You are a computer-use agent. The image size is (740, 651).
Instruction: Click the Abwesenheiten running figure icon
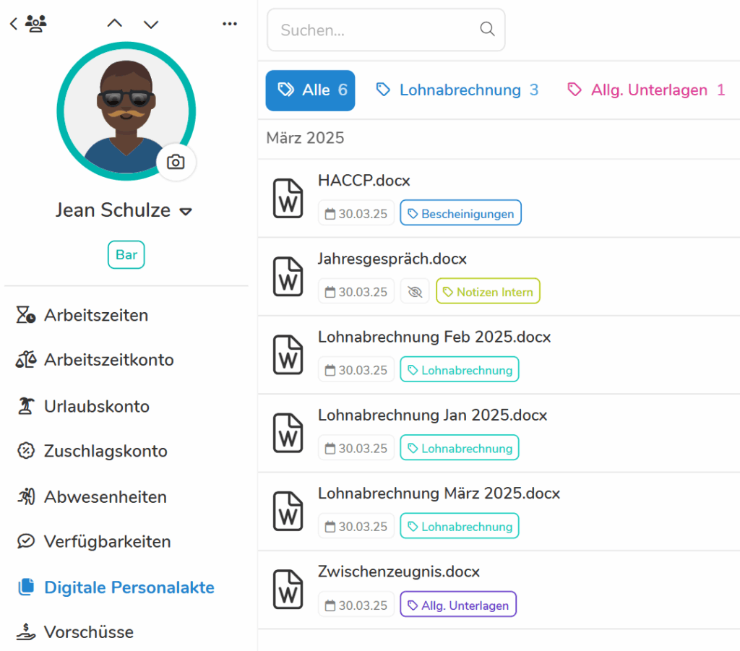click(x=26, y=496)
